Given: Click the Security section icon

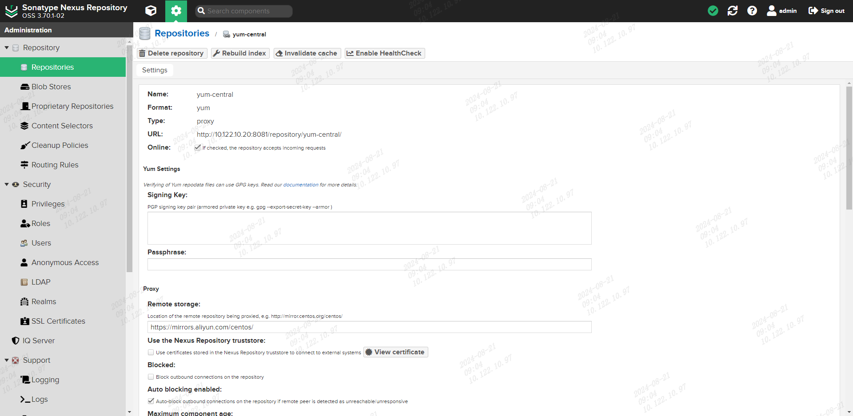Looking at the screenshot, I should pos(16,184).
